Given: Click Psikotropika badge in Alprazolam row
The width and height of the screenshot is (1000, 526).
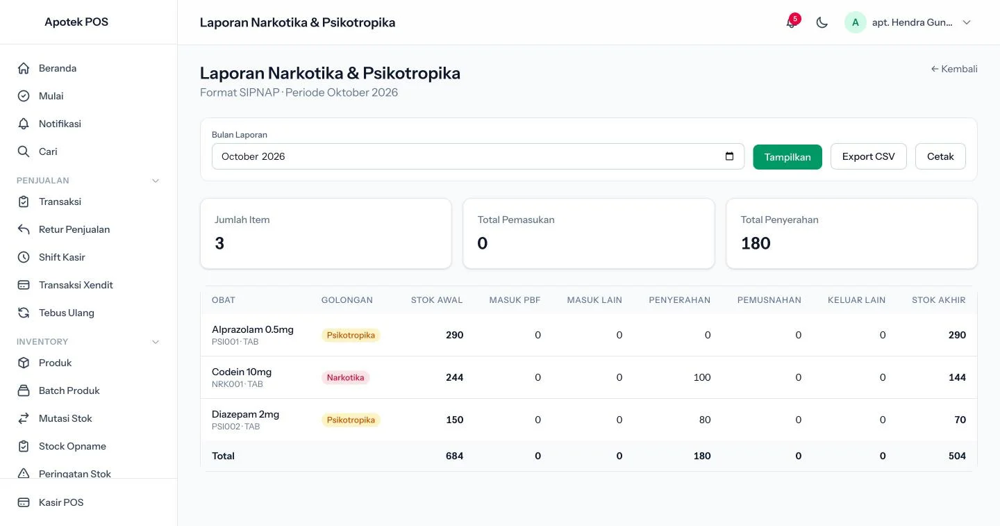Looking at the screenshot, I should 351,335.
